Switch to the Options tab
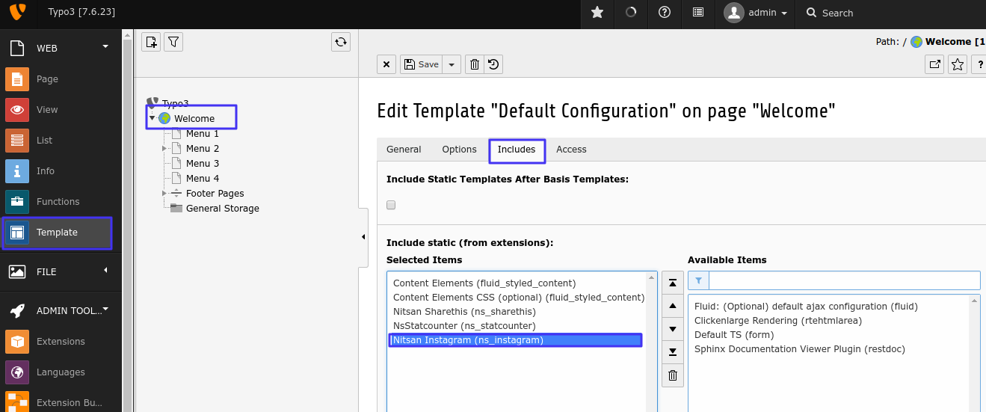This screenshot has height=412, width=986. click(x=459, y=150)
